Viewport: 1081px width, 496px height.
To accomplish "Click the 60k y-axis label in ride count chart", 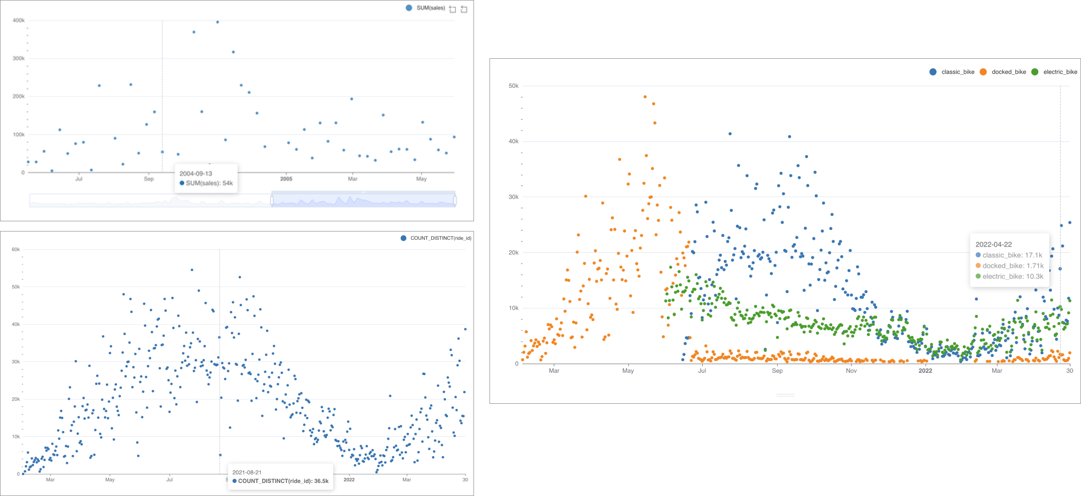I will pos(16,249).
